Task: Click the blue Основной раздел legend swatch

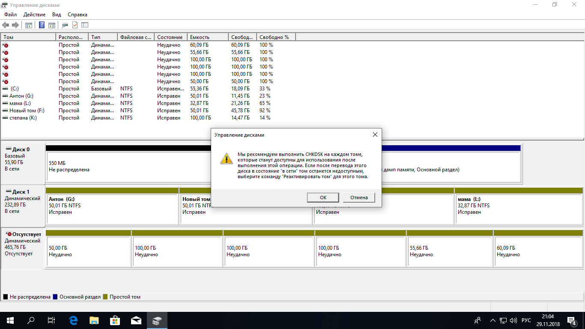Action: pos(55,297)
